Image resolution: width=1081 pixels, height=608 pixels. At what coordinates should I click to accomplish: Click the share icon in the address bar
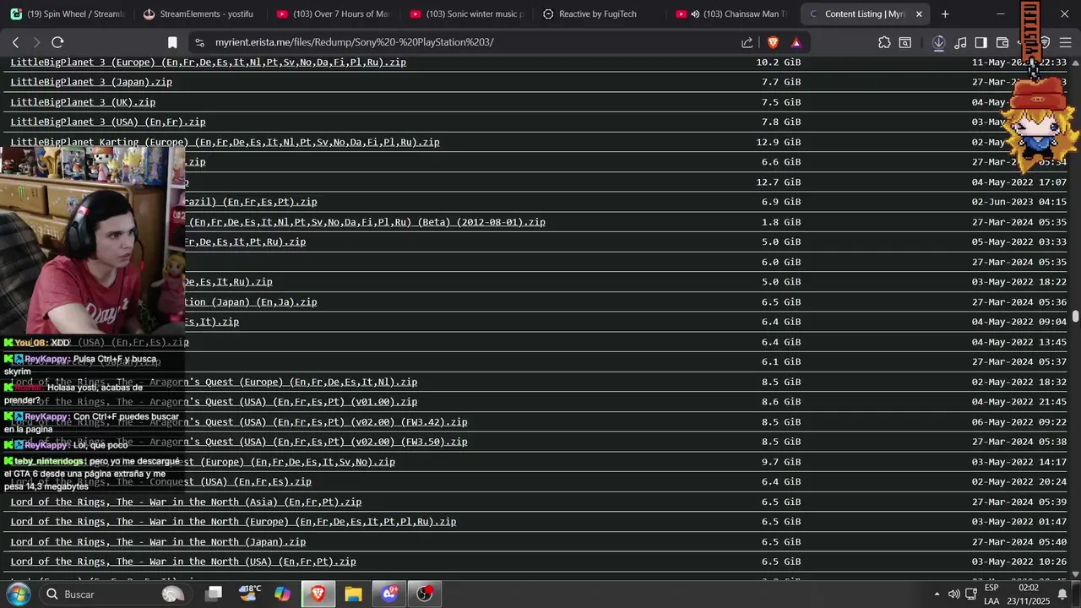747,42
